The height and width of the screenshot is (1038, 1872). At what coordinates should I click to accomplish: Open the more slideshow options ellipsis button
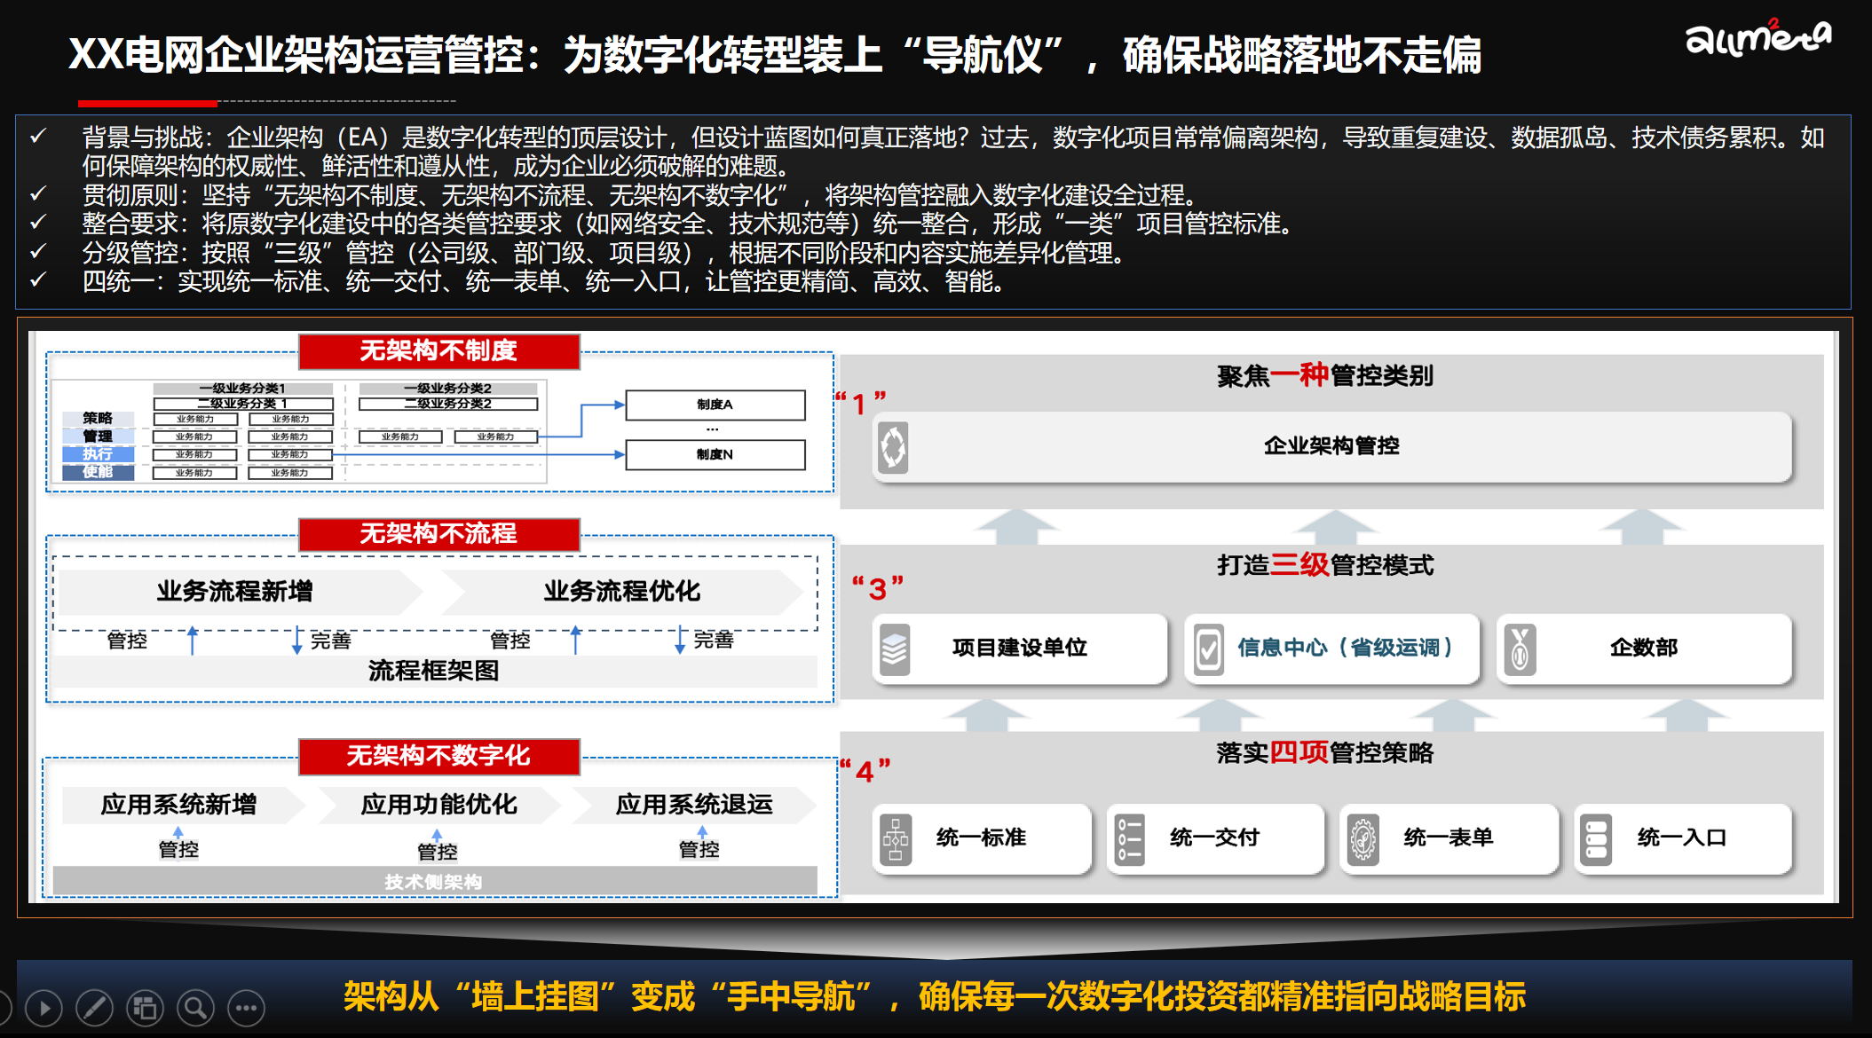tap(246, 1009)
